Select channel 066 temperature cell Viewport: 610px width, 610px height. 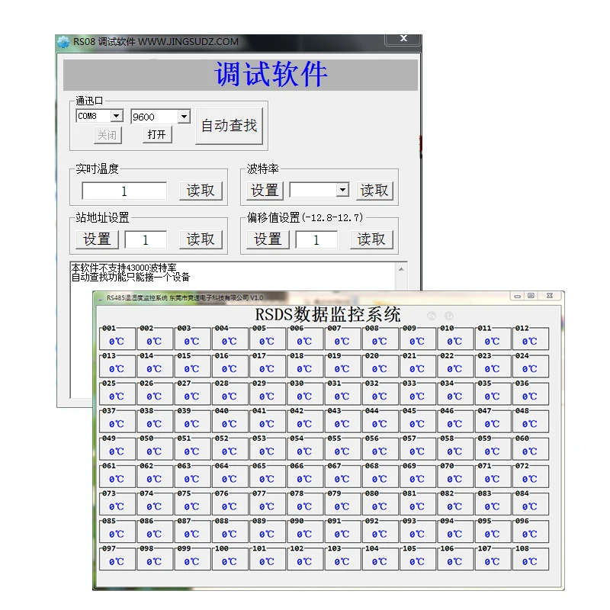tap(304, 477)
